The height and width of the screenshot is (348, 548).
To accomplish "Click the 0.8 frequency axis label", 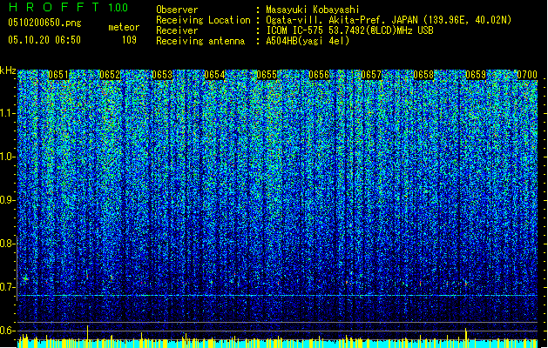I will [x=7, y=244].
